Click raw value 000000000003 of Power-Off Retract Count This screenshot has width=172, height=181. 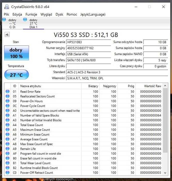[x=151, y=173]
